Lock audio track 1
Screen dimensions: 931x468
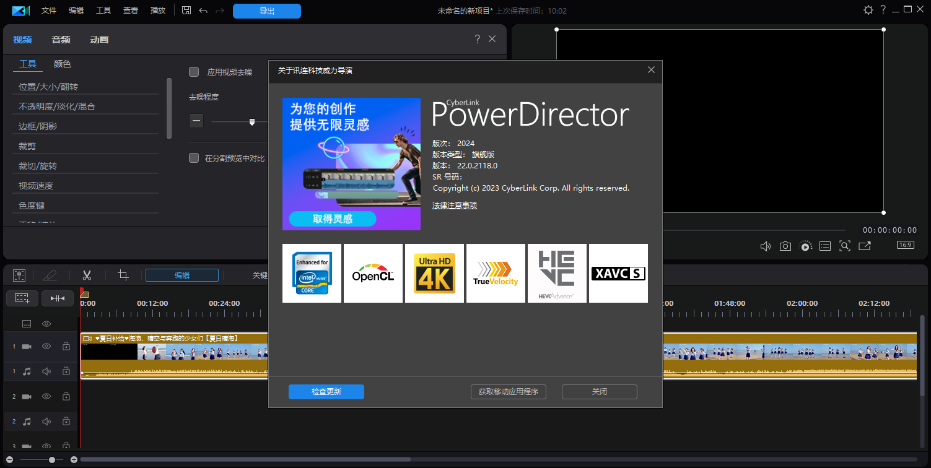(66, 371)
